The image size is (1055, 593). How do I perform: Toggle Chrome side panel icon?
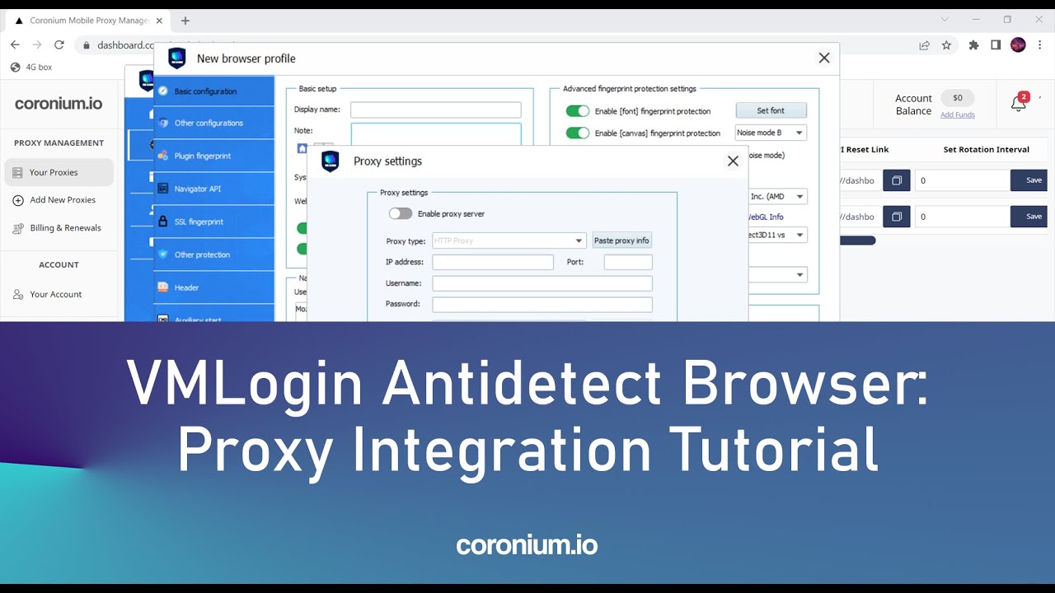point(996,45)
